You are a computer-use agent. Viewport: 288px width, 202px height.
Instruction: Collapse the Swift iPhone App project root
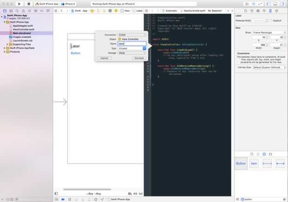pyautogui.click(x=2, y=17)
